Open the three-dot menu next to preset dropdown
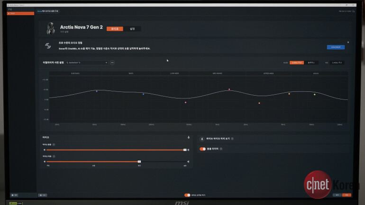The height and width of the screenshot is (205, 365). point(112,62)
